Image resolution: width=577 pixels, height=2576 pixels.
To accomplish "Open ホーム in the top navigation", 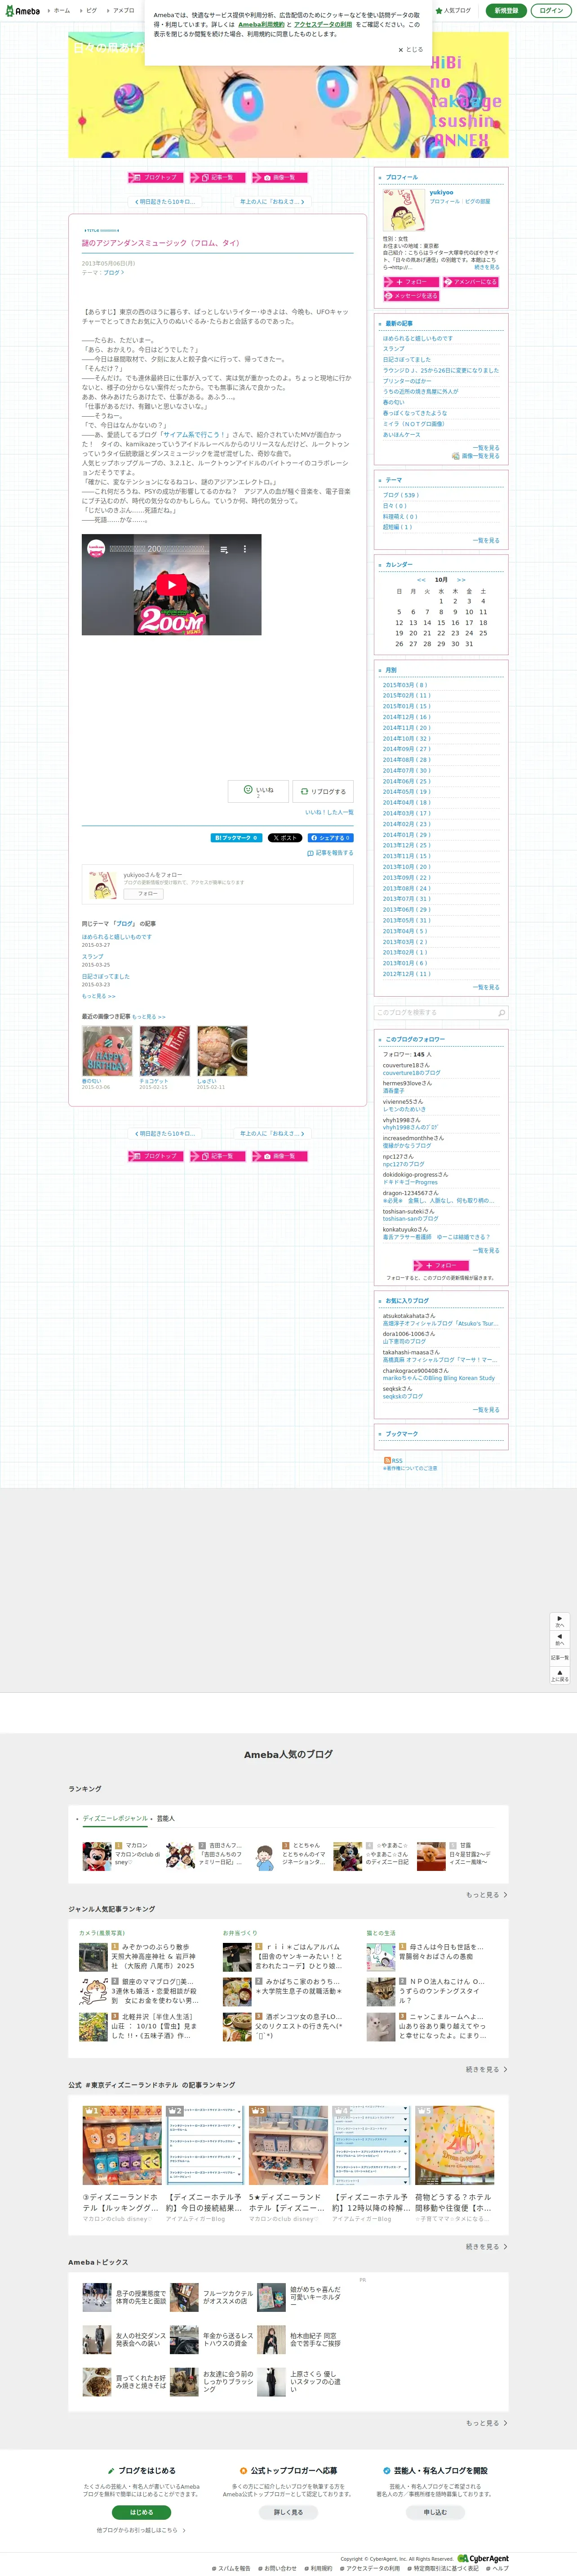I will click(x=60, y=10).
